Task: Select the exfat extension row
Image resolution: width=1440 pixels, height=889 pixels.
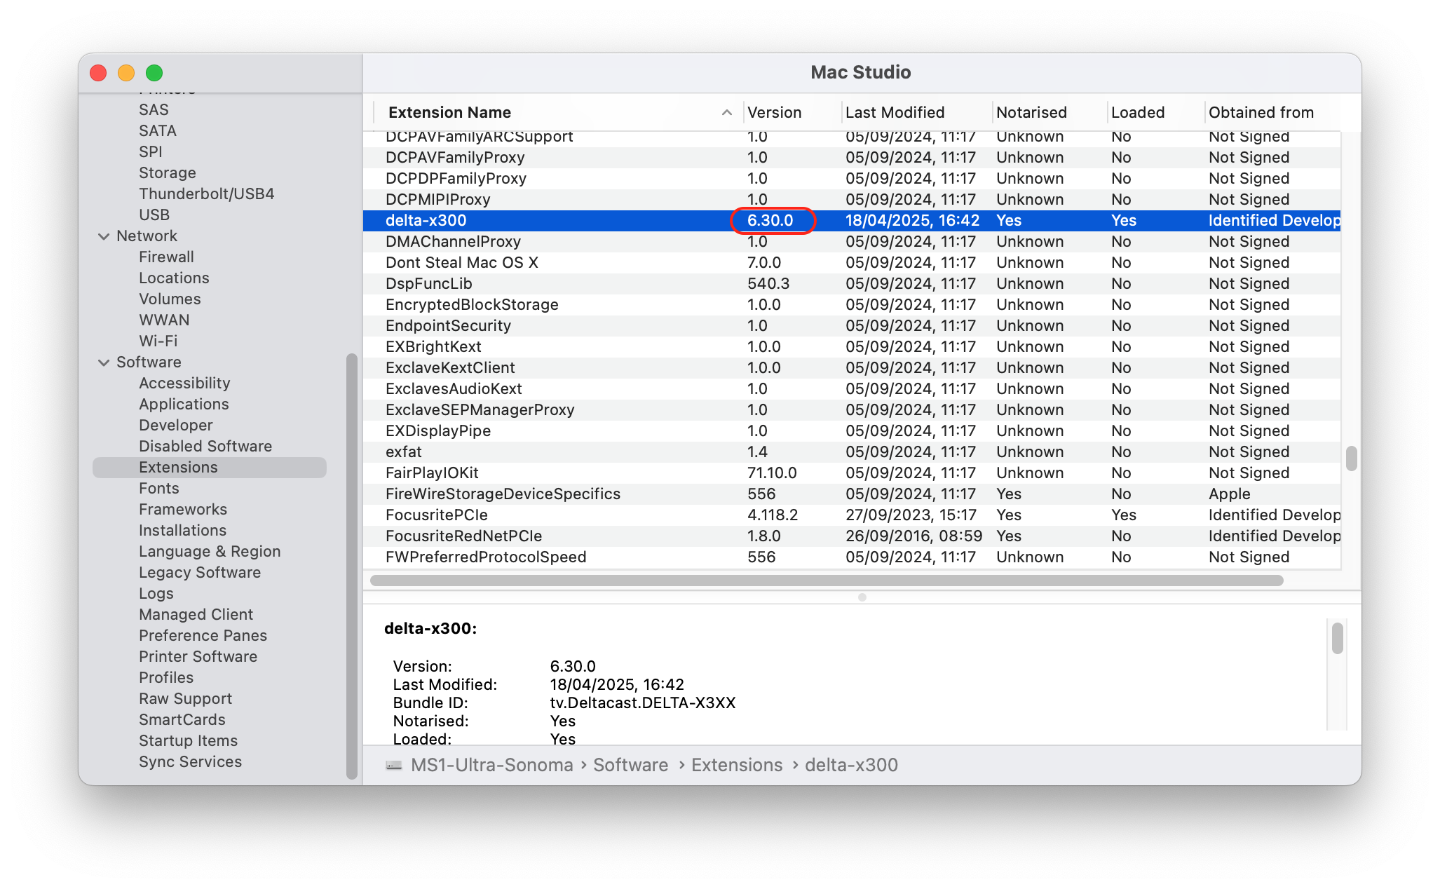Action: 852,452
